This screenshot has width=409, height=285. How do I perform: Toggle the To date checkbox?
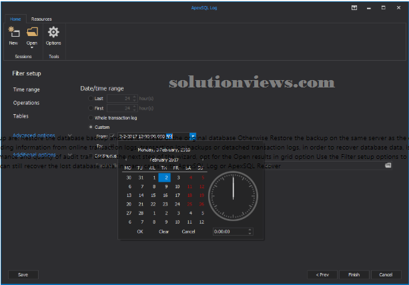coord(112,146)
